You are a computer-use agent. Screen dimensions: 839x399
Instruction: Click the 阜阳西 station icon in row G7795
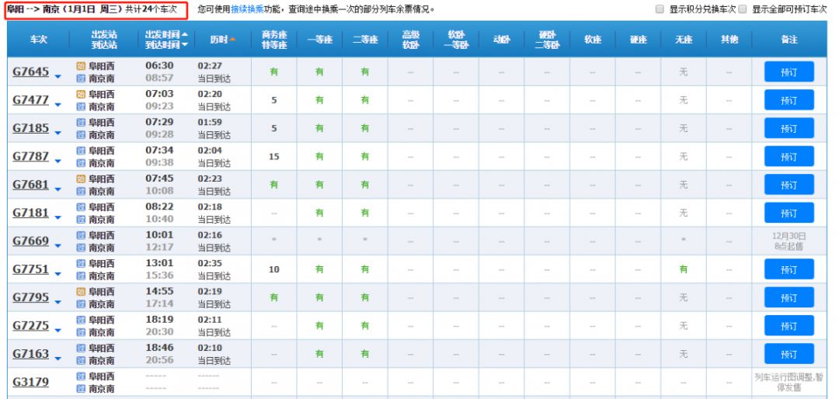tap(81, 292)
